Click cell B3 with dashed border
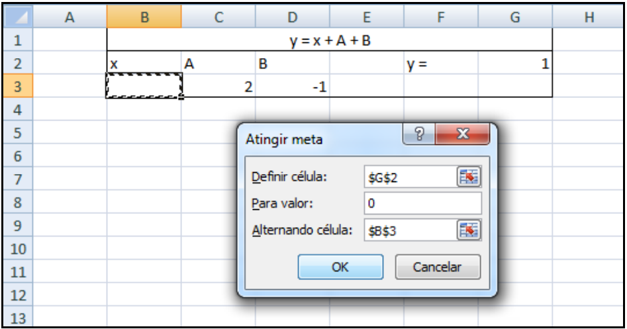 coord(144,87)
